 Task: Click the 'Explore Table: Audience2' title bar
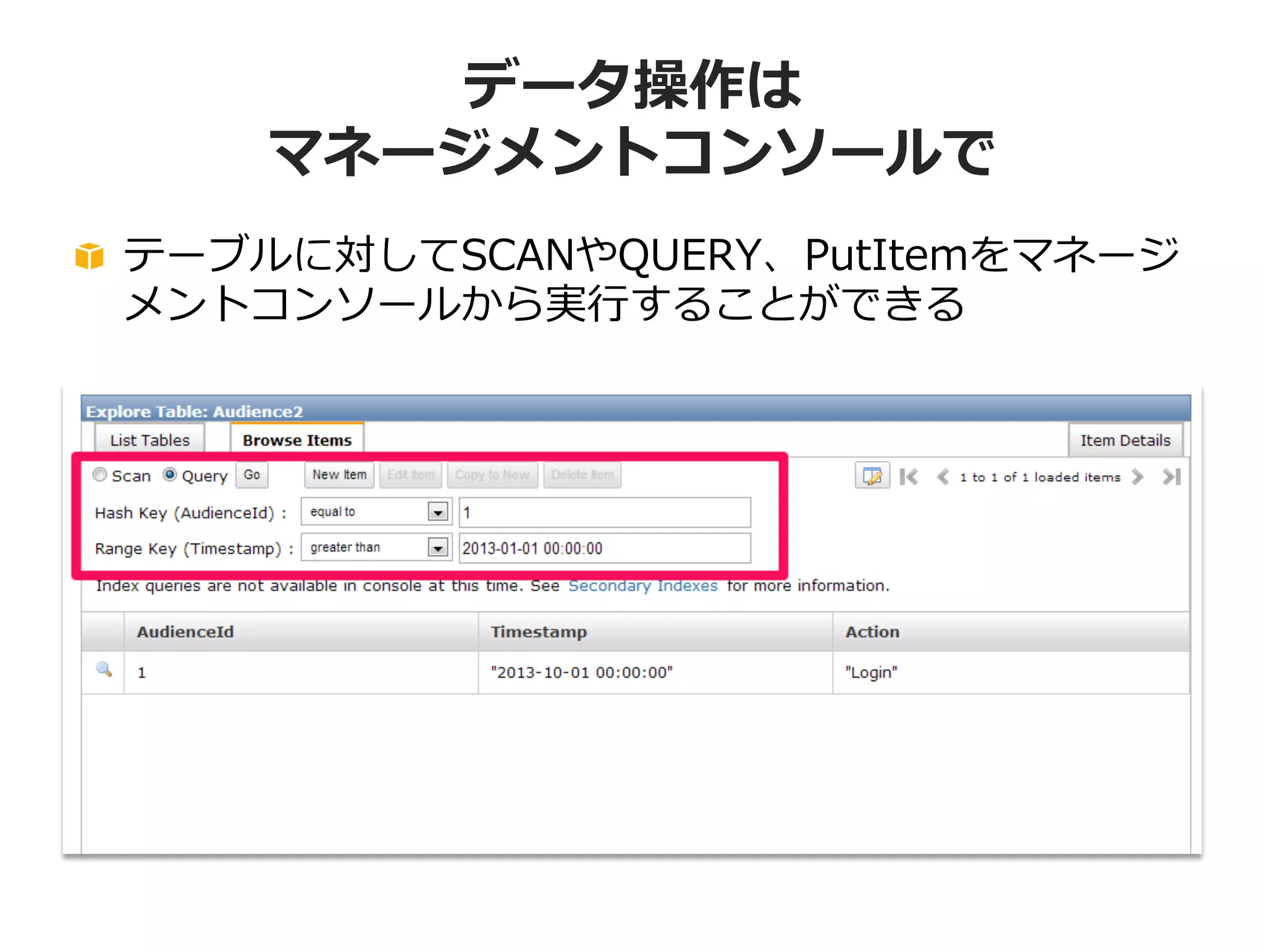[636, 408]
